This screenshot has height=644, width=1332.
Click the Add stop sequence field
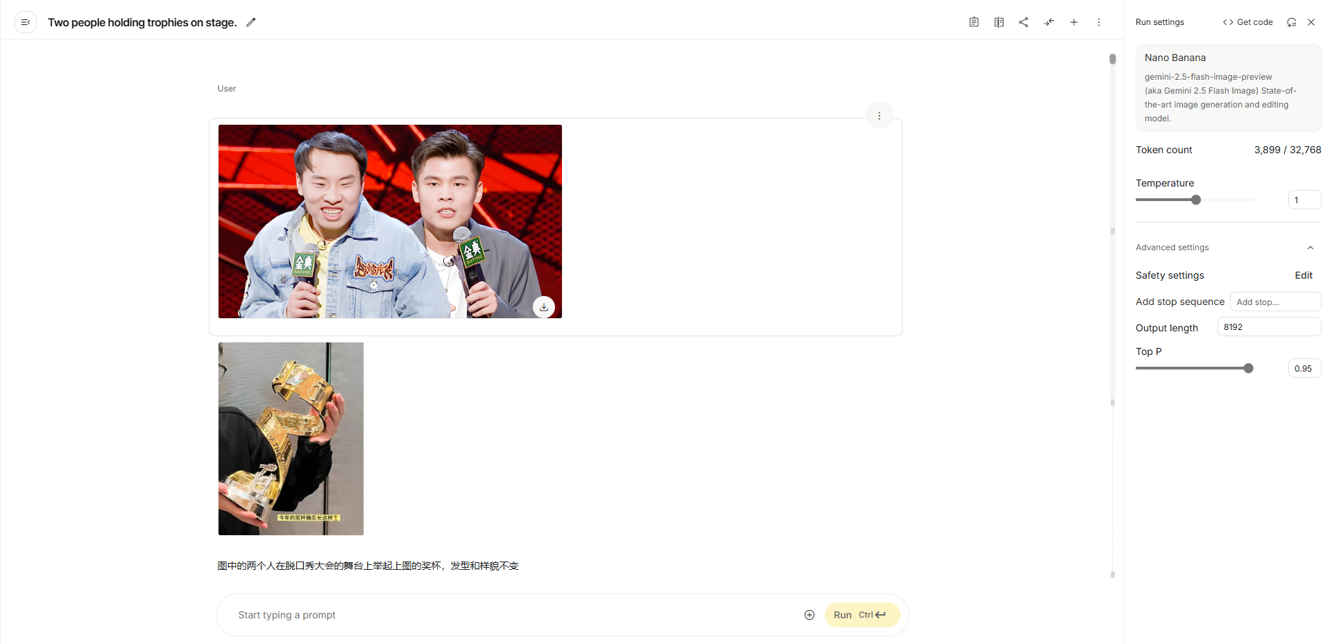pos(1275,302)
